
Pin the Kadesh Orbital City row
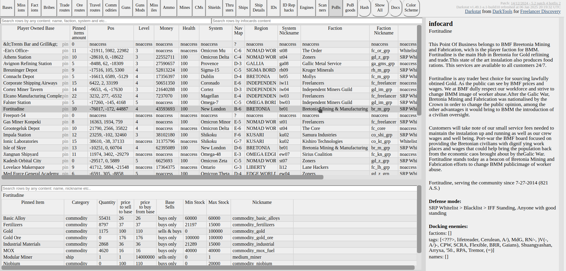coord(65,161)
